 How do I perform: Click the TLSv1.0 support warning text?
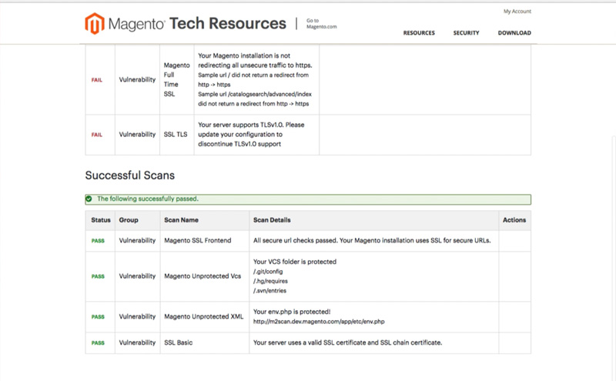click(x=251, y=135)
